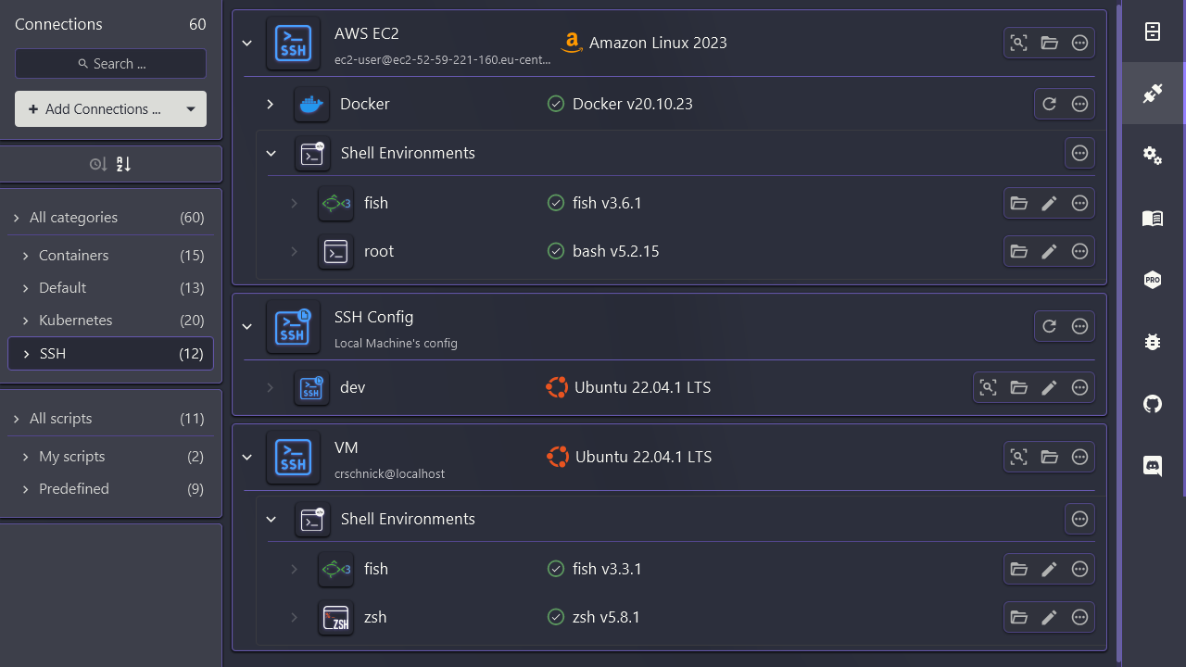Open more options for AWS Shell Environments
The height and width of the screenshot is (667, 1186).
(1079, 153)
